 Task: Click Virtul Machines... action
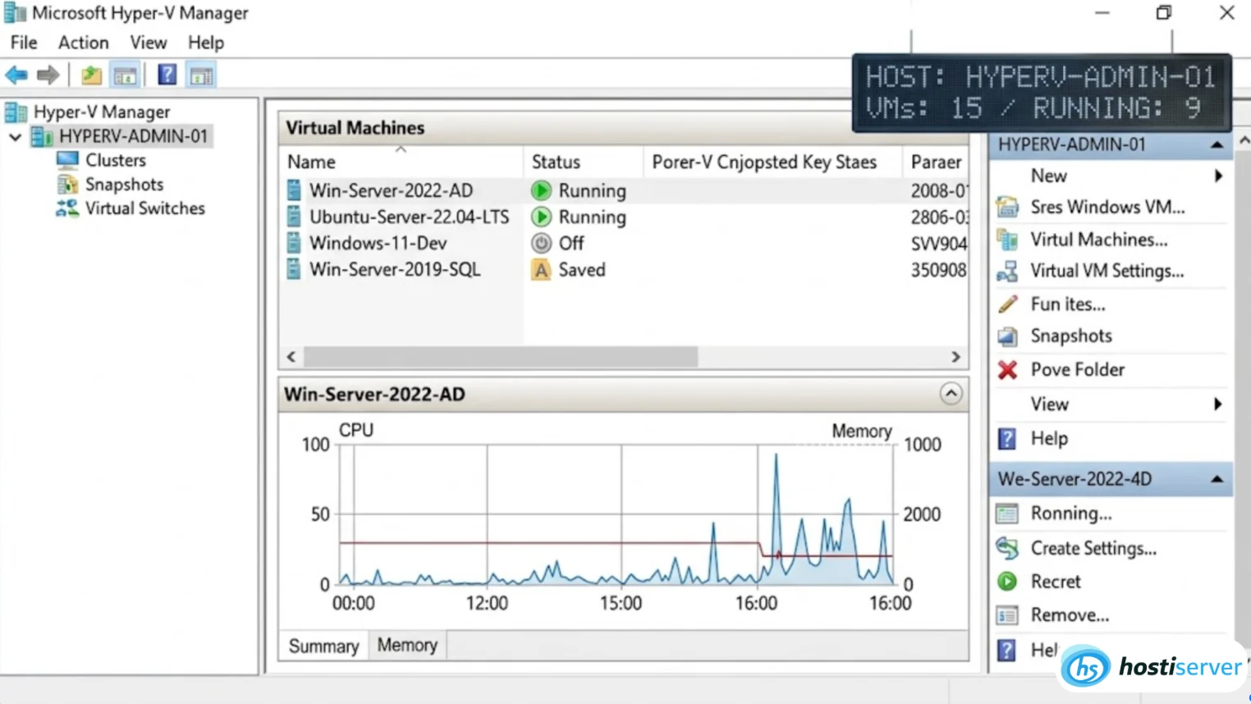1098,240
